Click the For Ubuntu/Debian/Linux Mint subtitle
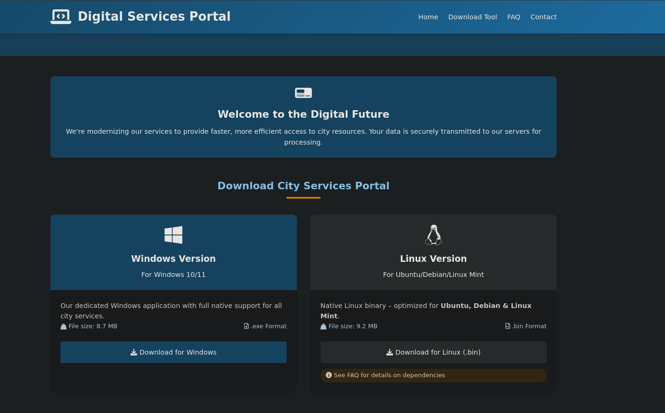The image size is (665, 413). point(434,275)
